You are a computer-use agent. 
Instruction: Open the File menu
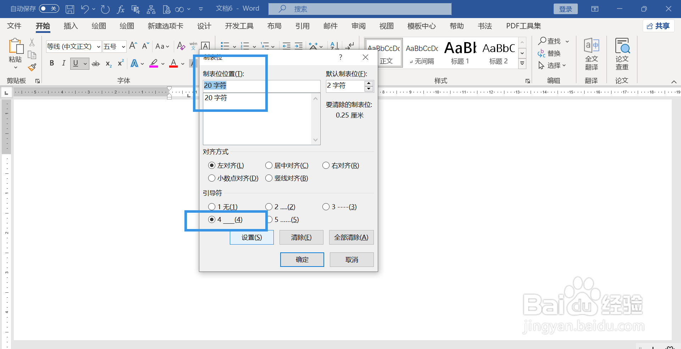[x=14, y=26]
